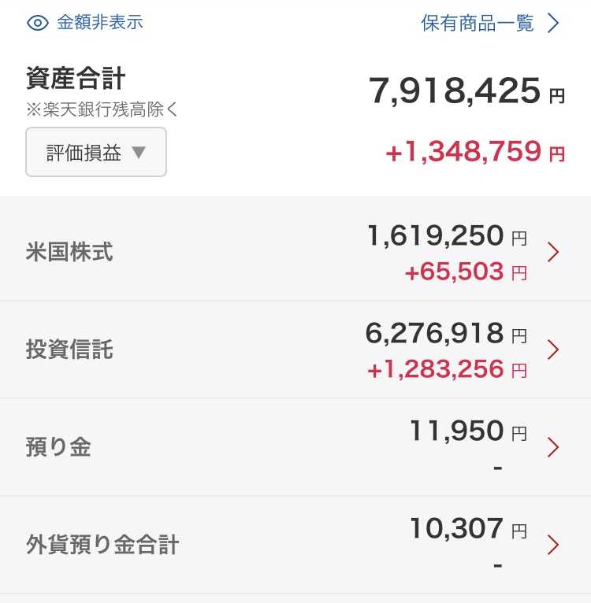Open the 預り金 row
The width and height of the screenshot is (591, 603).
click(x=295, y=447)
